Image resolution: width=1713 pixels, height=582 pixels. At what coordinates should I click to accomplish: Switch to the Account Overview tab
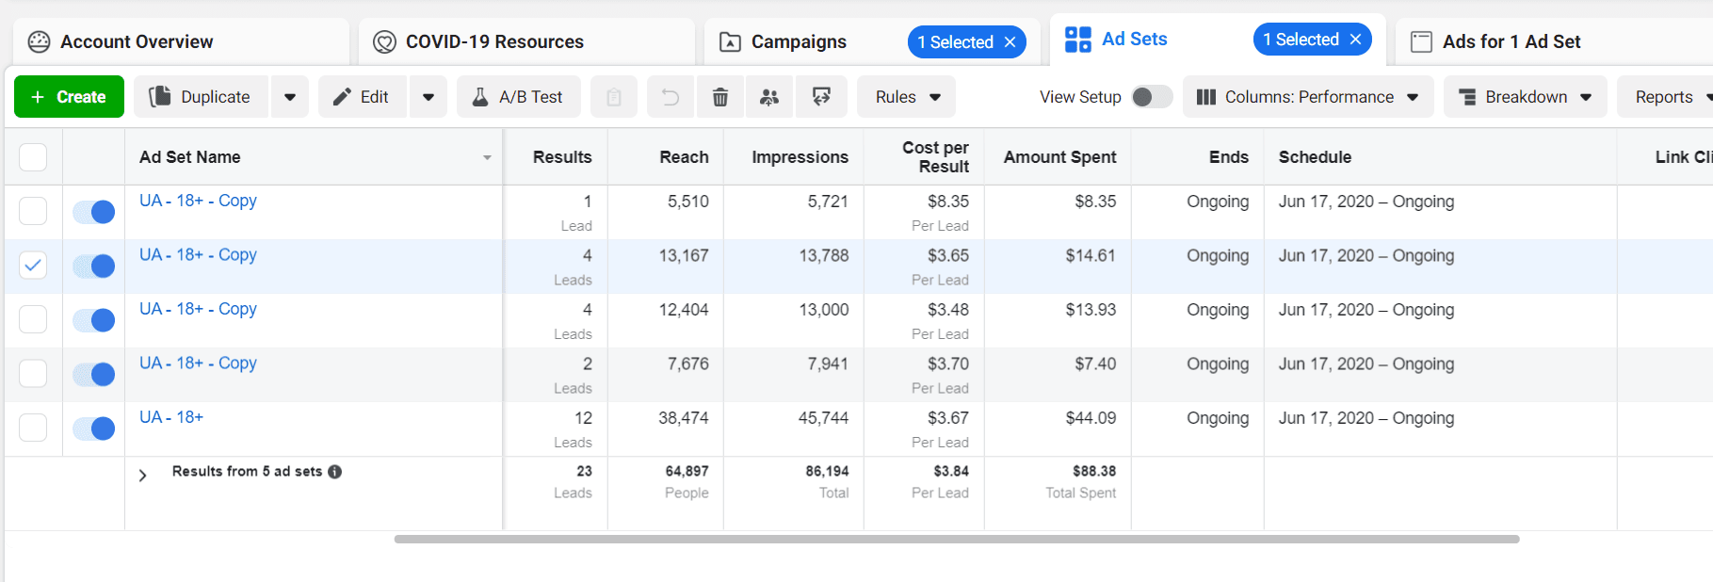137,42
